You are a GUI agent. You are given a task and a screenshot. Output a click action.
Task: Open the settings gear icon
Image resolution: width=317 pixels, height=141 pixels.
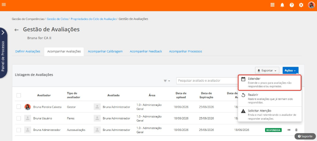(x=301, y=5)
